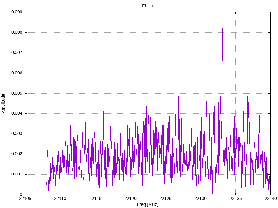Click the 22115 x-axis tick label
This screenshot has width=278, height=208.
(95, 199)
